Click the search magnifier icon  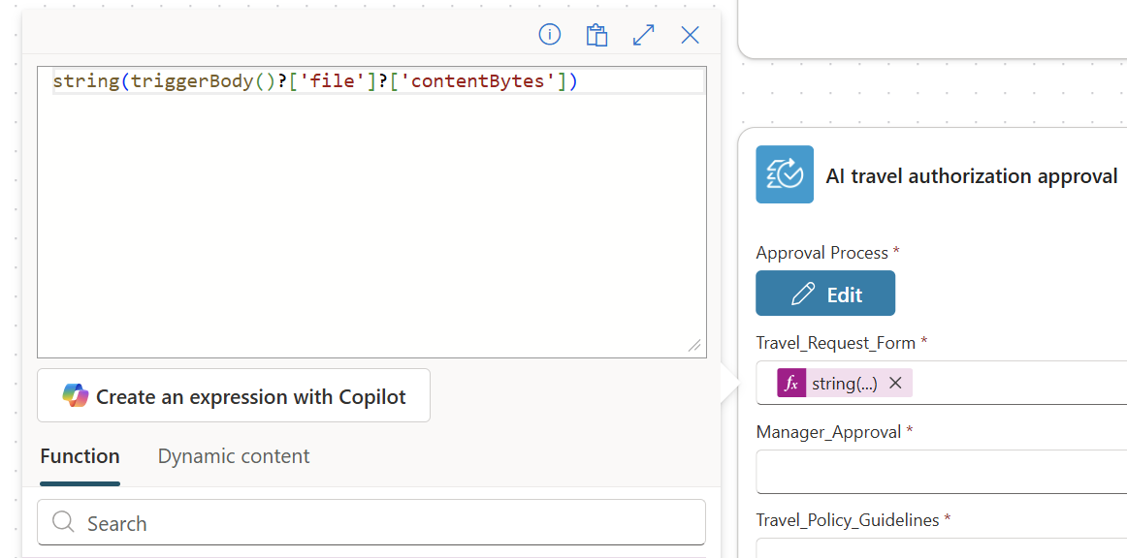click(x=63, y=522)
